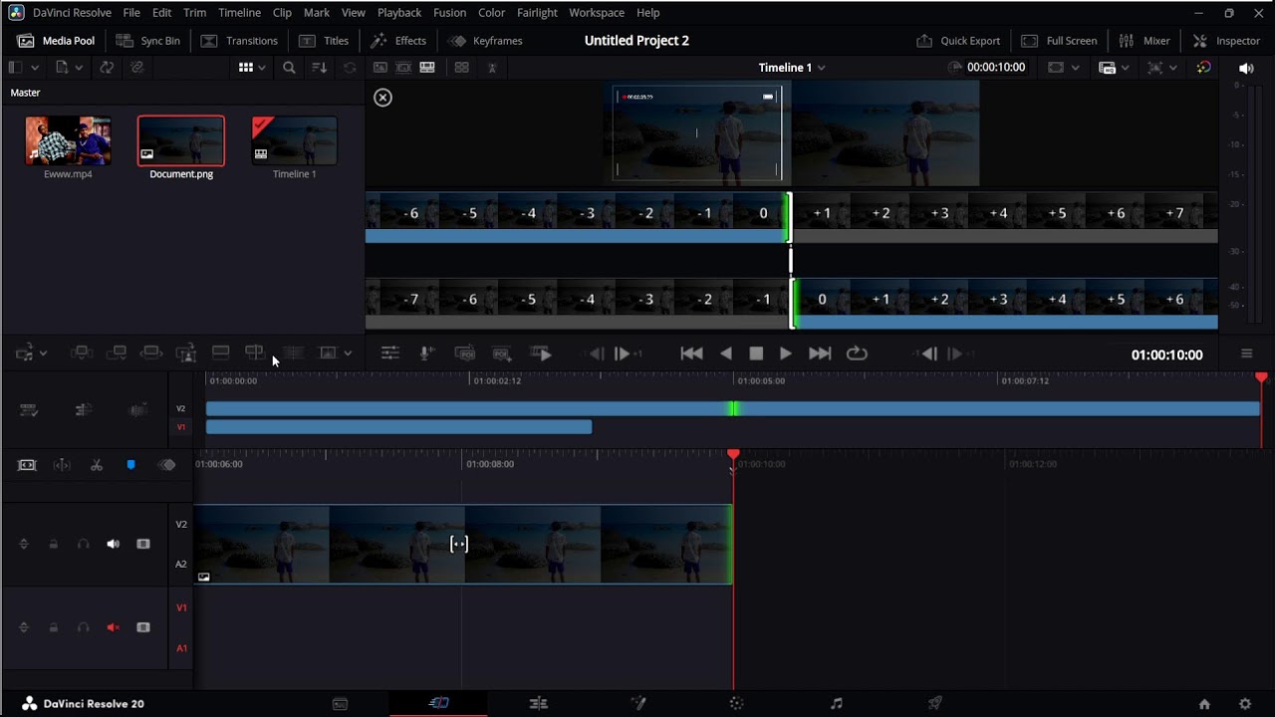This screenshot has width=1275, height=717.
Task: Click the blue marker flag icon
Action: pyautogui.click(x=130, y=465)
